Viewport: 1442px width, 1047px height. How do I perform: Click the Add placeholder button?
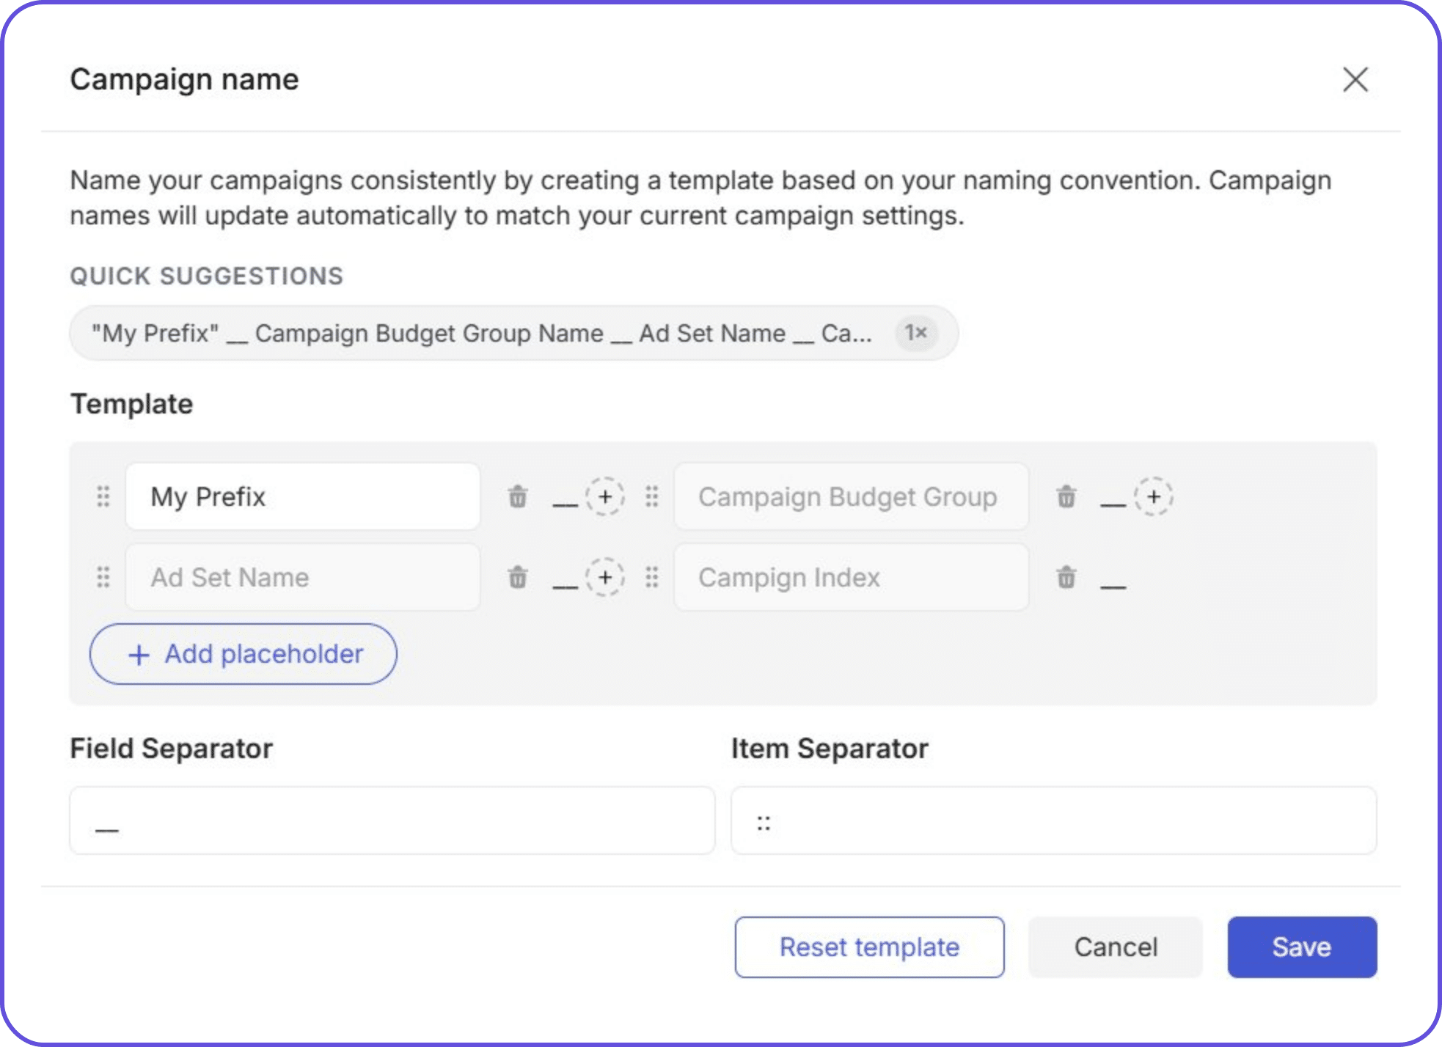click(x=244, y=654)
